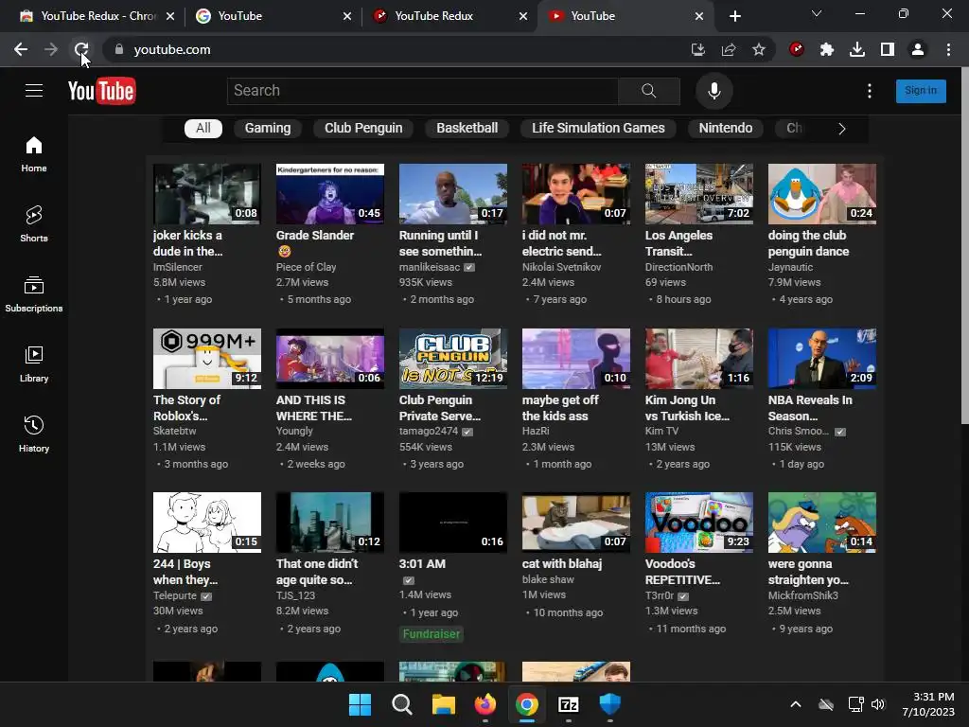Open Kim Jong Un vs Turkish thumbnail
The height and width of the screenshot is (727, 969).
(x=699, y=359)
